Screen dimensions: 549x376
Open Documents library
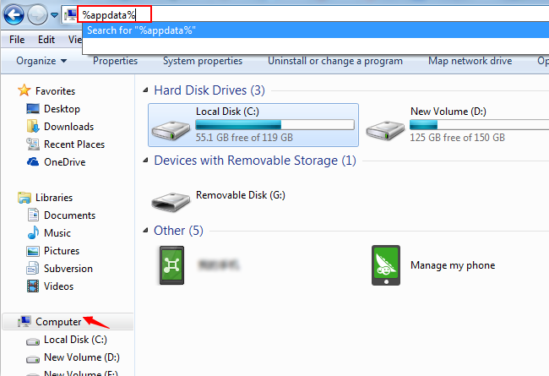pyautogui.click(x=69, y=215)
